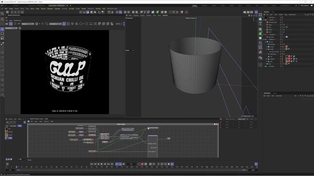314x176 pixels.
Task: Click the Redshift RenderView settings gear
Action: pyautogui.click(x=20, y=28)
